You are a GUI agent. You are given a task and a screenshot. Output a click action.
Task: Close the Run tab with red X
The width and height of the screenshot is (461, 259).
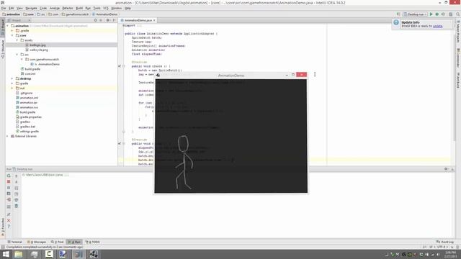9,220
